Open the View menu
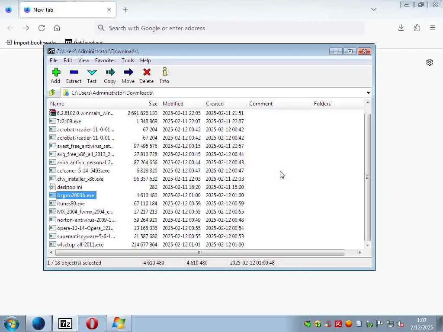This screenshot has width=443, height=332. point(83,61)
